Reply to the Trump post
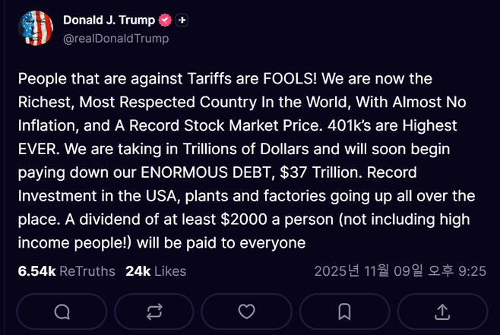500x335 pixels. (x=62, y=311)
